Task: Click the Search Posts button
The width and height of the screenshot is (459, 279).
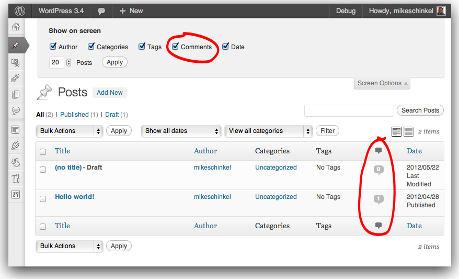Action: coord(420,110)
